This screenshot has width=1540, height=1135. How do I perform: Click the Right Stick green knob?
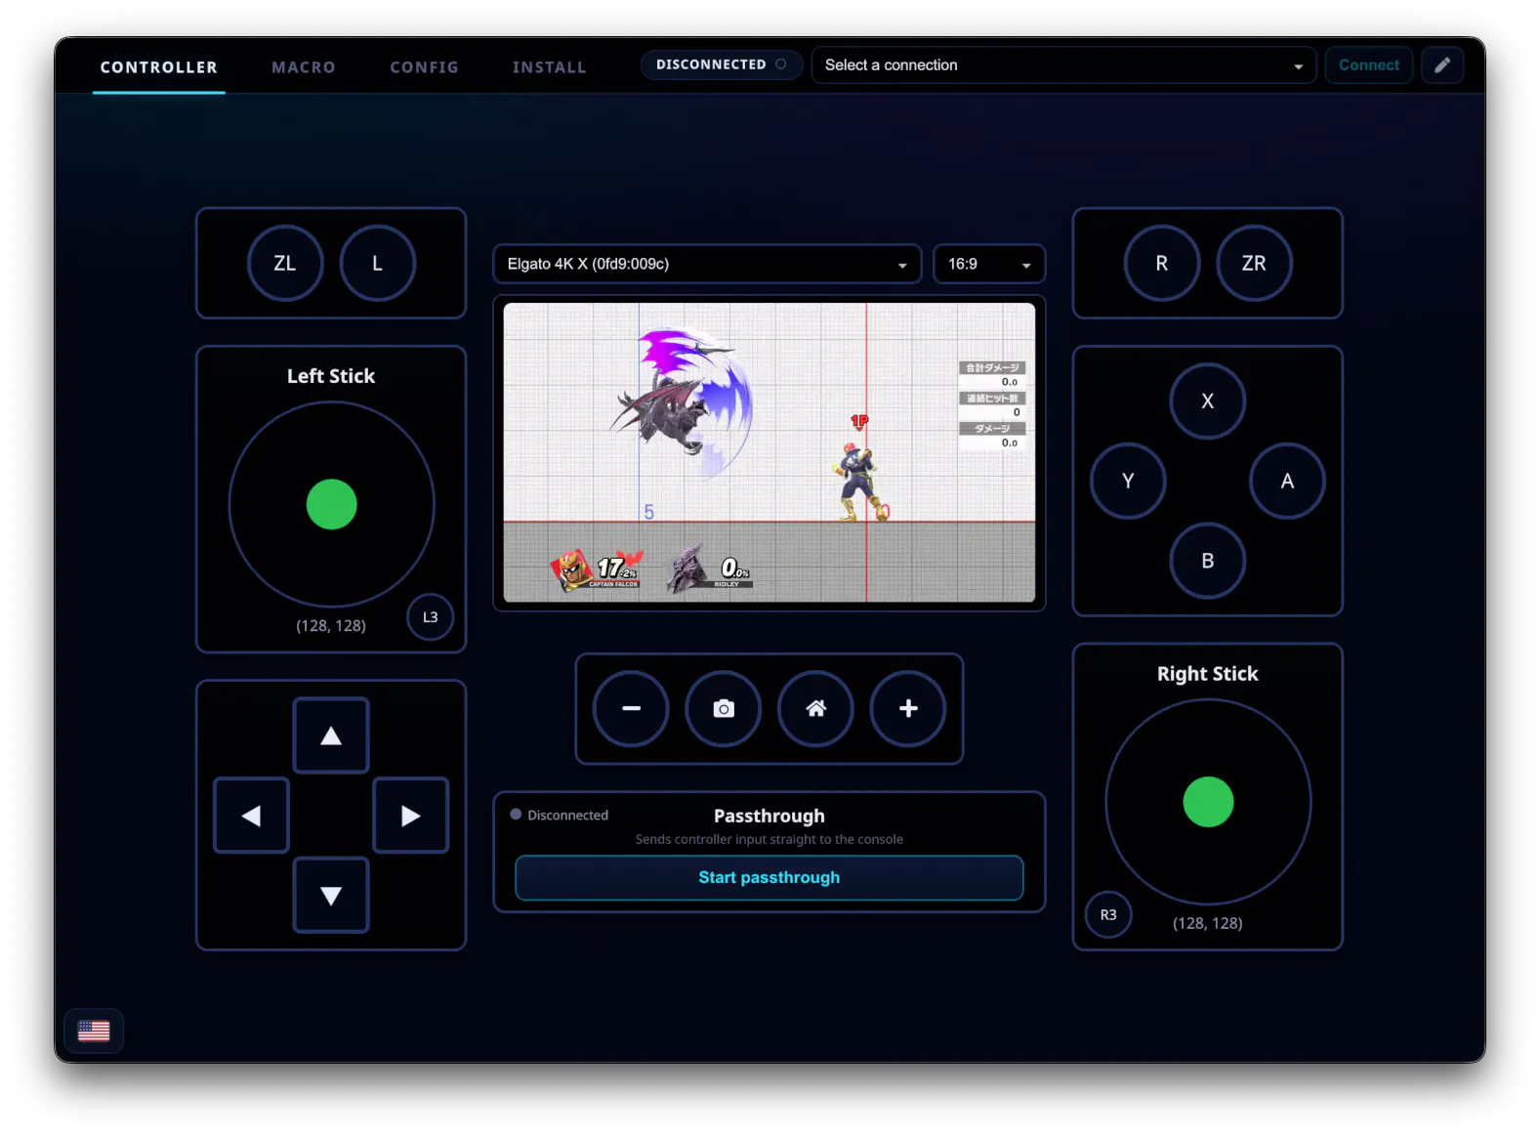pyautogui.click(x=1208, y=802)
